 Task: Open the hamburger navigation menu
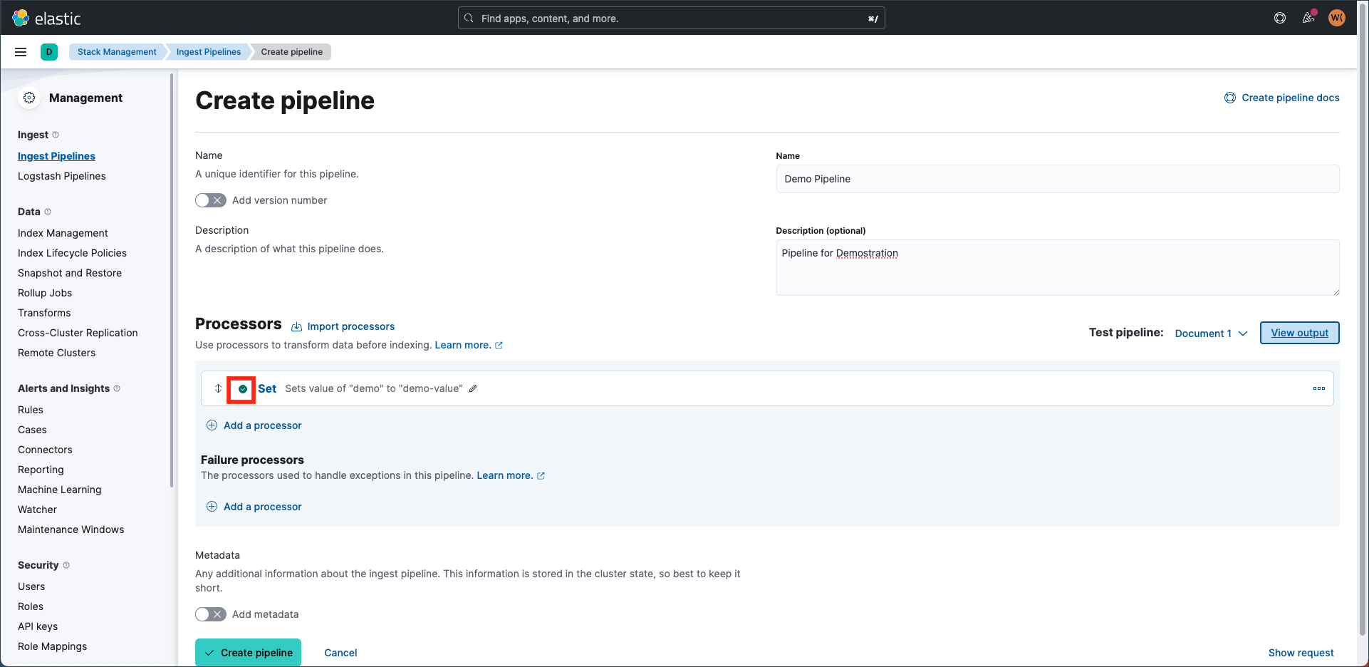click(x=21, y=51)
